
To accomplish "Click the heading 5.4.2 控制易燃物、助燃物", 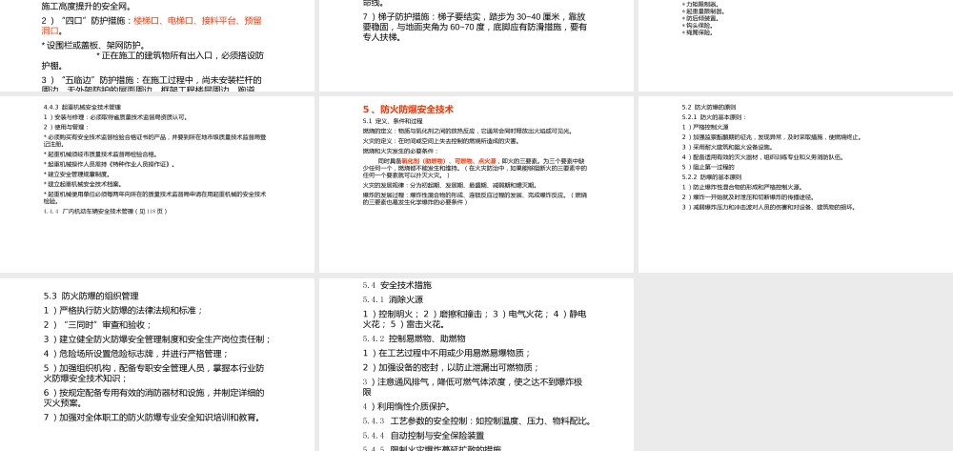I will click(x=414, y=338).
